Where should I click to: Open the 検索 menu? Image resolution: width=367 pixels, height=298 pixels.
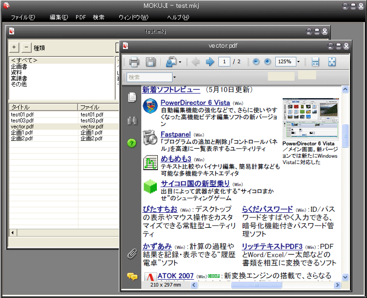99,17
